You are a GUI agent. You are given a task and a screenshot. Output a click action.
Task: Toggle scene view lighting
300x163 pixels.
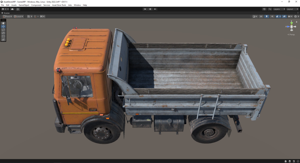(x=266, y=16)
